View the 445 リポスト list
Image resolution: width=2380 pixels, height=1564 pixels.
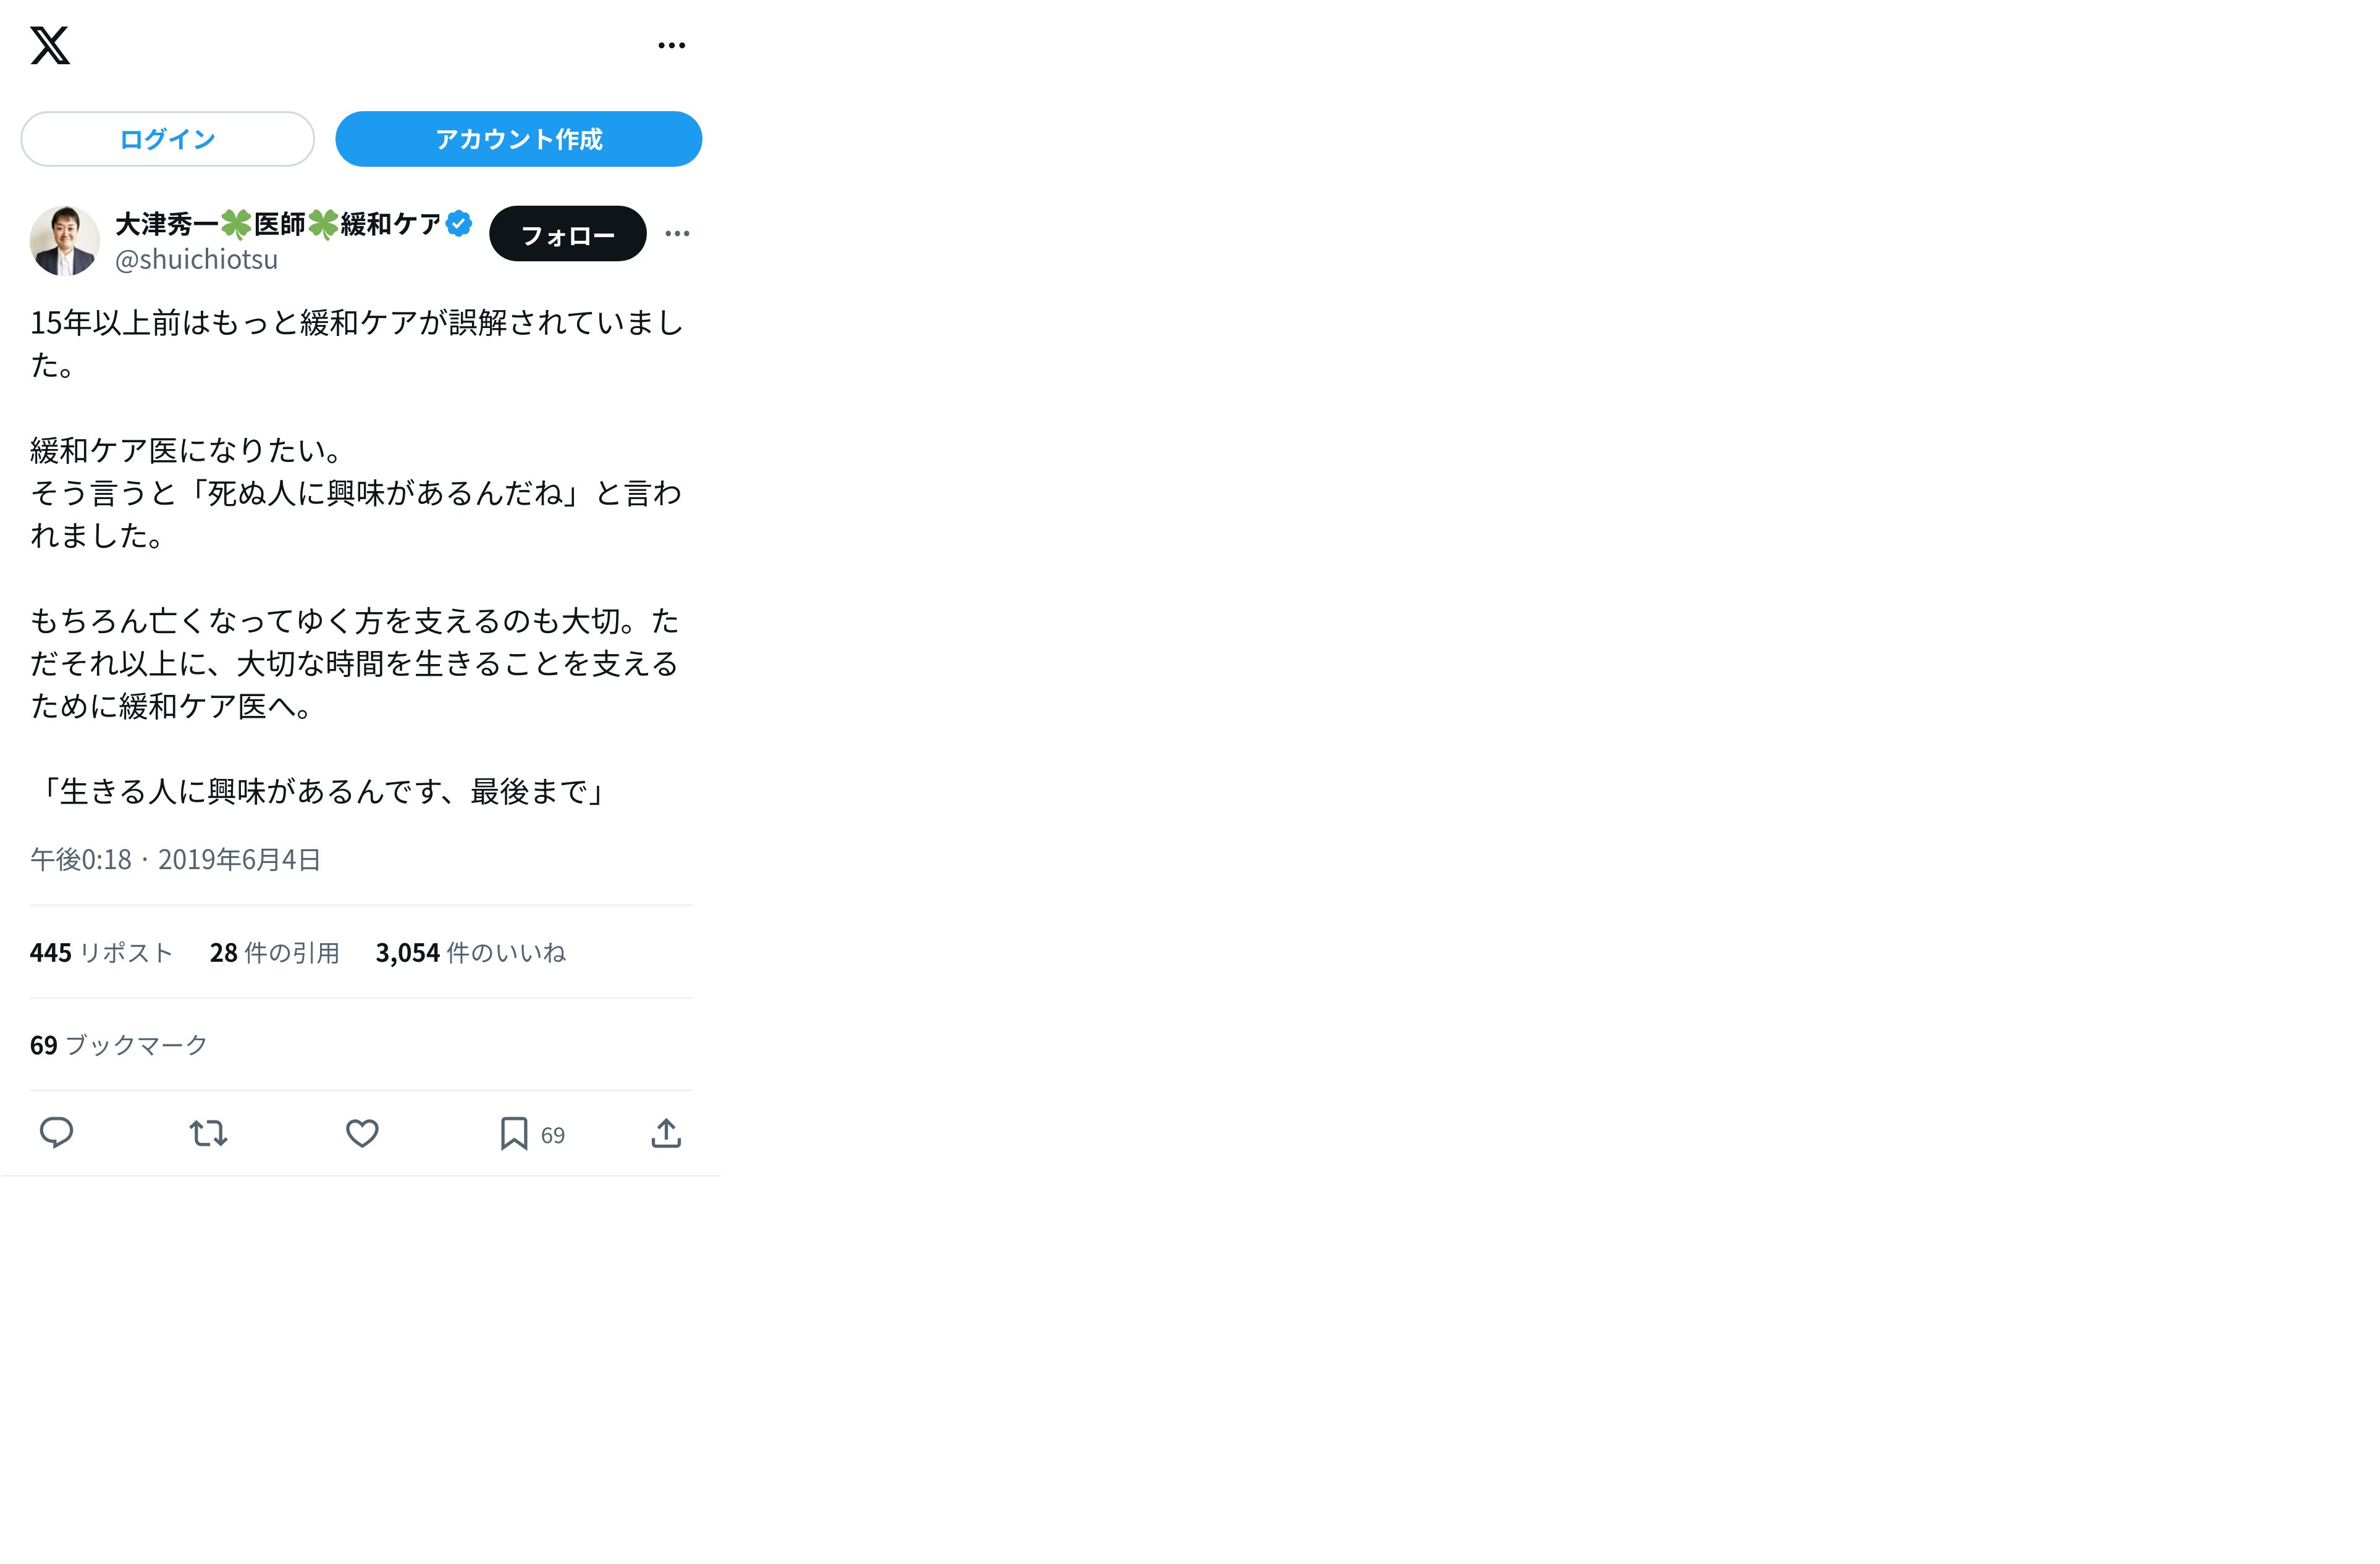tap(101, 953)
